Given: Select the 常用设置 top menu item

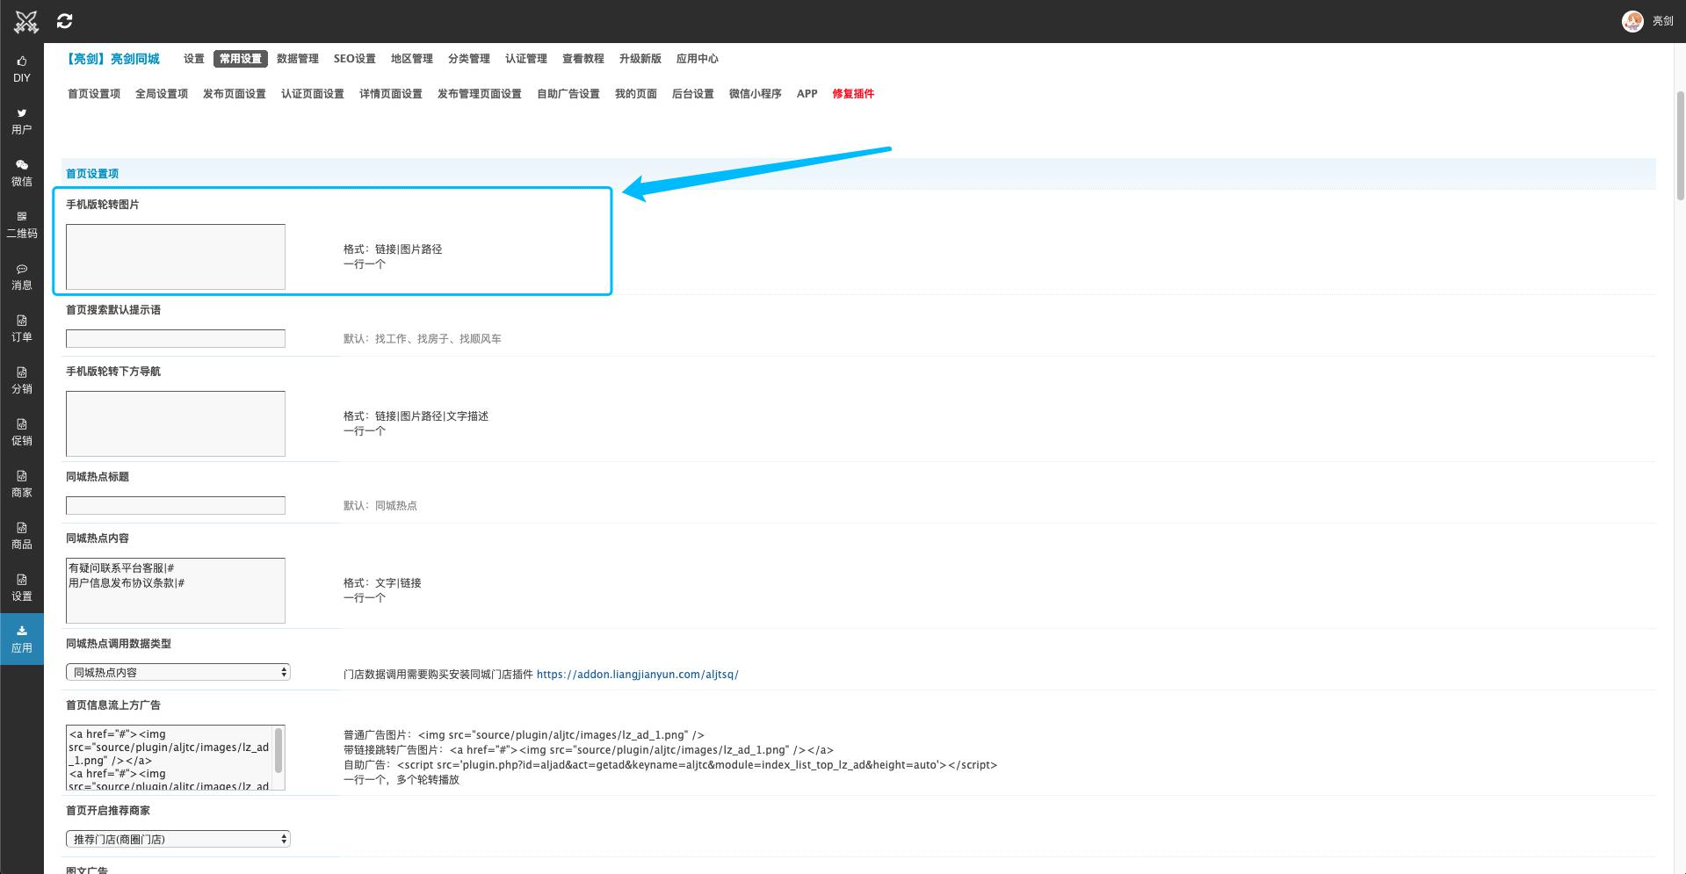Looking at the screenshot, I should [x=241, y=59].
